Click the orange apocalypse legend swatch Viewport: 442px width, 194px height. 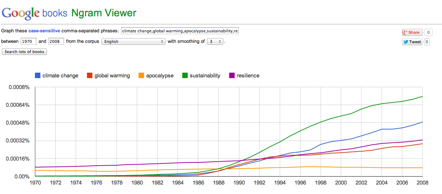point(141,76)
